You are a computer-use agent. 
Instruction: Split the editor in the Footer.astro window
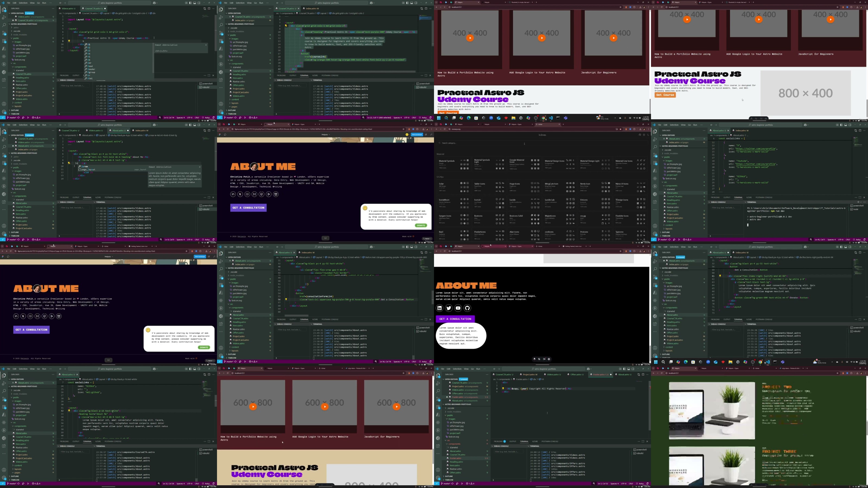coord(643,374)
